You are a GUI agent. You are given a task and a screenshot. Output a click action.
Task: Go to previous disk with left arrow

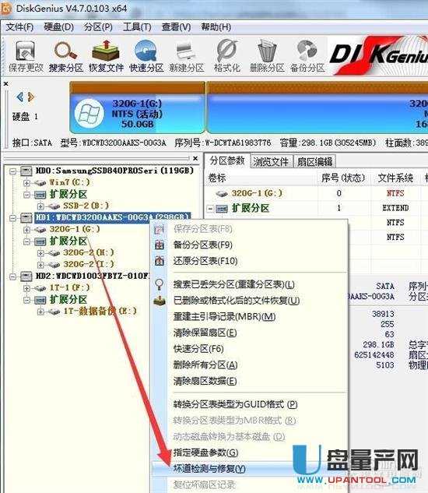point(19,97)
